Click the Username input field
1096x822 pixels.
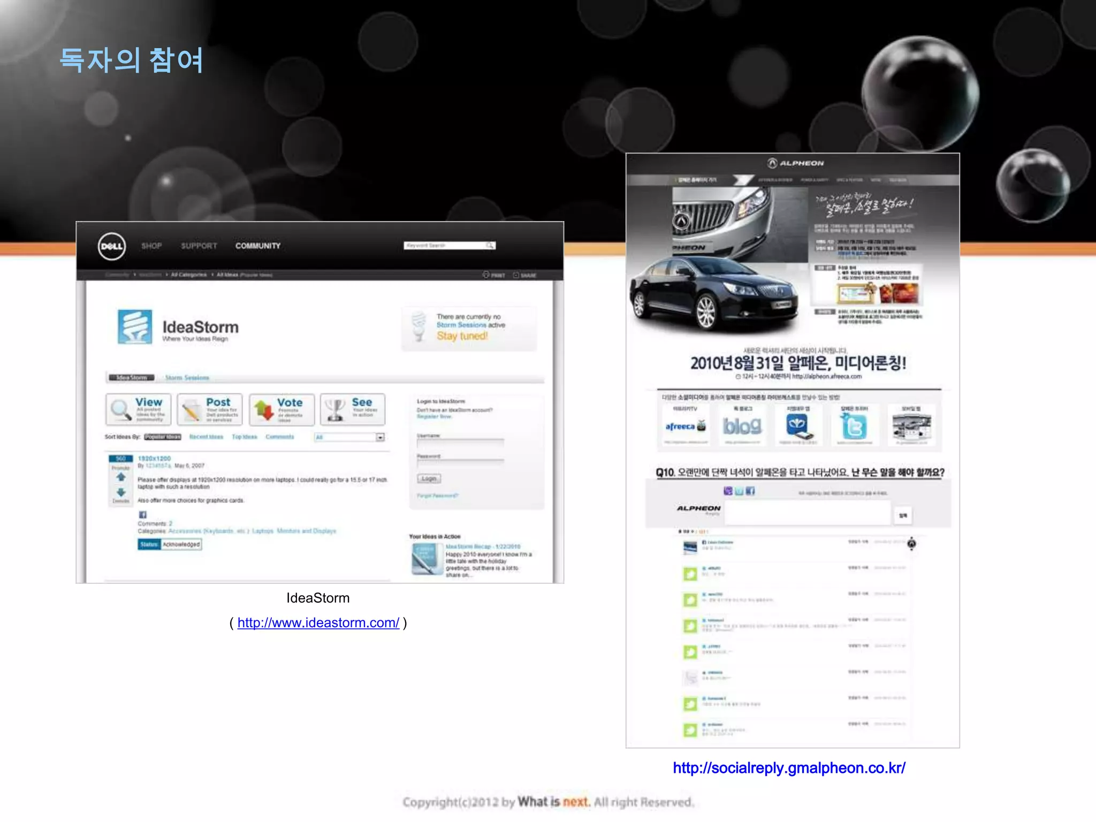460,443
